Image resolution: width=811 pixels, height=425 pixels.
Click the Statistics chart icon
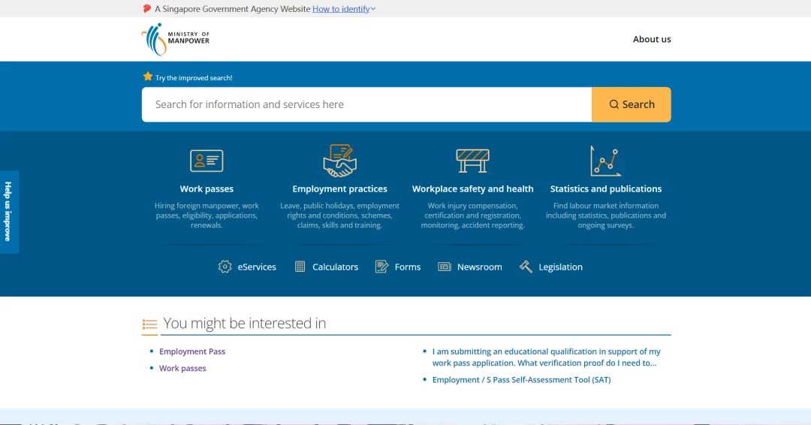[606, 161]
